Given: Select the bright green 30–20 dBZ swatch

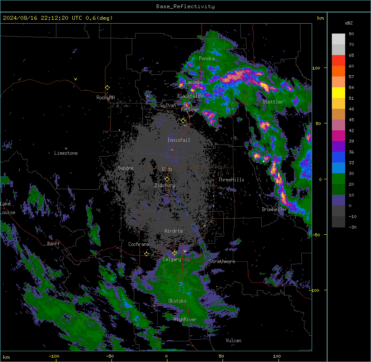Looking at the screenshot, I should (x=338, y=179).
